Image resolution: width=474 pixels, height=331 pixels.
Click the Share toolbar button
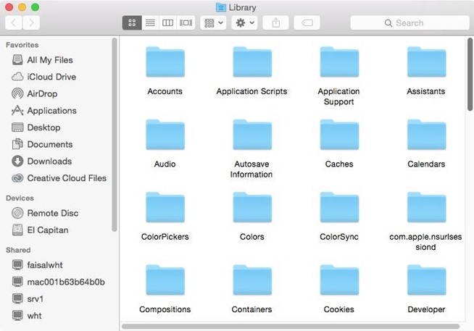(x=276, y=23)
